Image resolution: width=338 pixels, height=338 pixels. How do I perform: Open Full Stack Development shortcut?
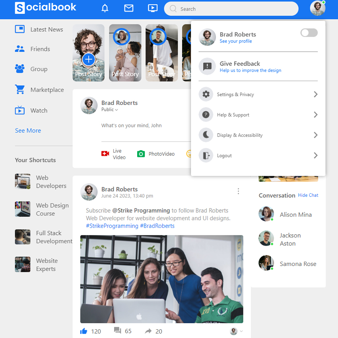pos(44,237)
